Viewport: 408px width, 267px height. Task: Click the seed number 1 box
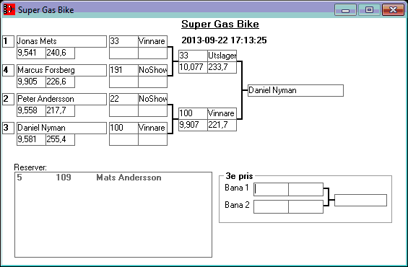9,41
